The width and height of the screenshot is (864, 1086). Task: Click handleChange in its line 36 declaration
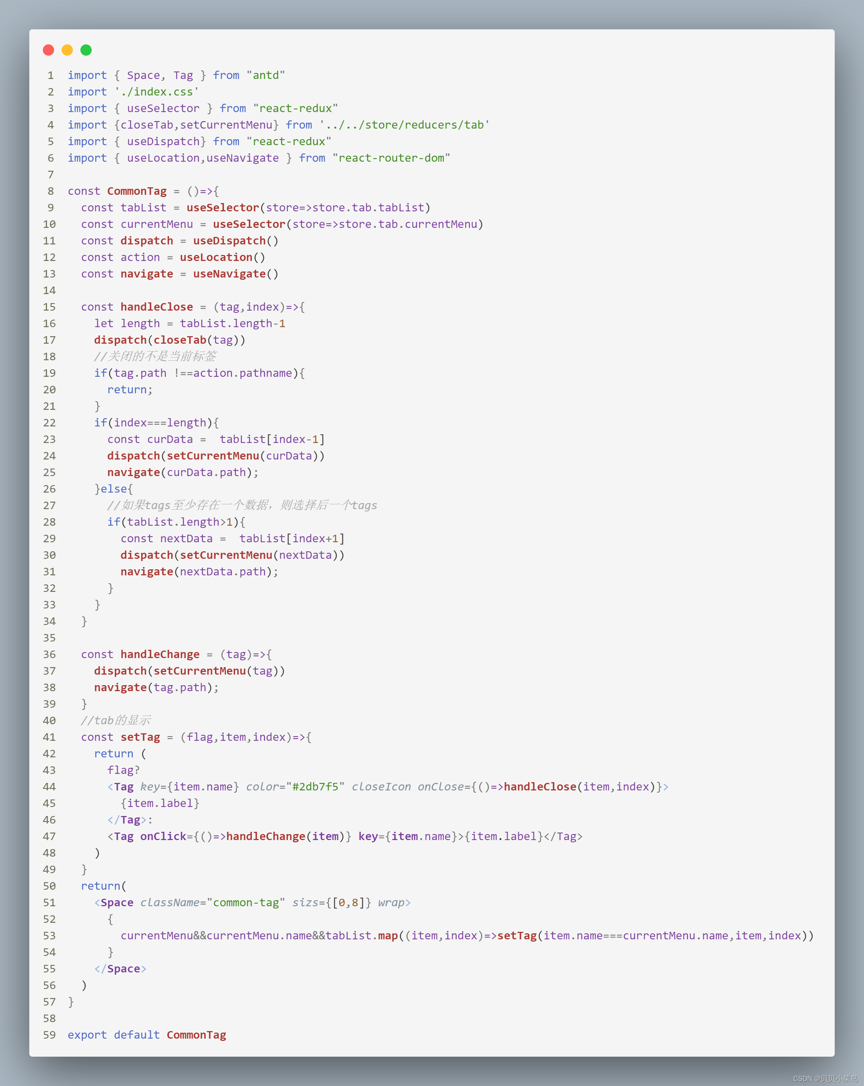pyautogui.click(x=160, y=654)
